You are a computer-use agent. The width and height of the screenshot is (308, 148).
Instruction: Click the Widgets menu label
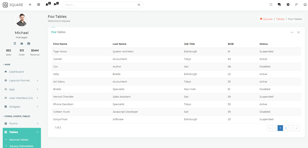(x=15, y=107)
